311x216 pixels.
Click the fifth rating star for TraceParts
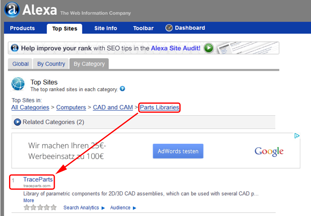pos(53,207)
